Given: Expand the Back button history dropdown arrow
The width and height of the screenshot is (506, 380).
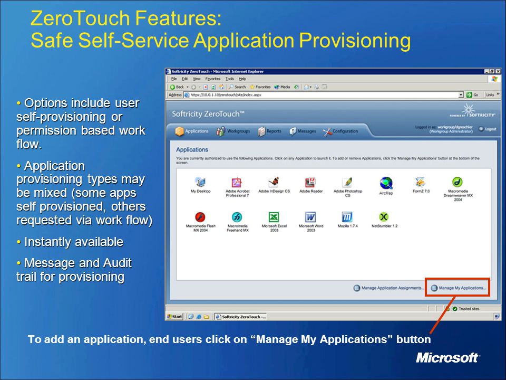Looking at the screenshot, I should [188, 87].
